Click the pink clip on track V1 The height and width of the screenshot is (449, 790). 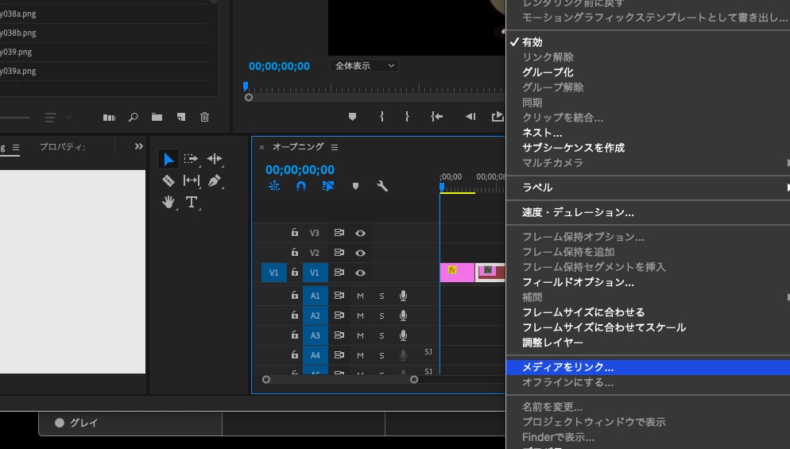[457, 273]
